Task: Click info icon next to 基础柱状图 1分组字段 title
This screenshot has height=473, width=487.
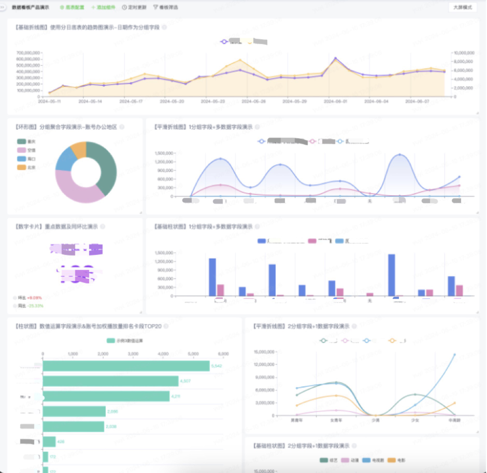Action: [257, 226]
